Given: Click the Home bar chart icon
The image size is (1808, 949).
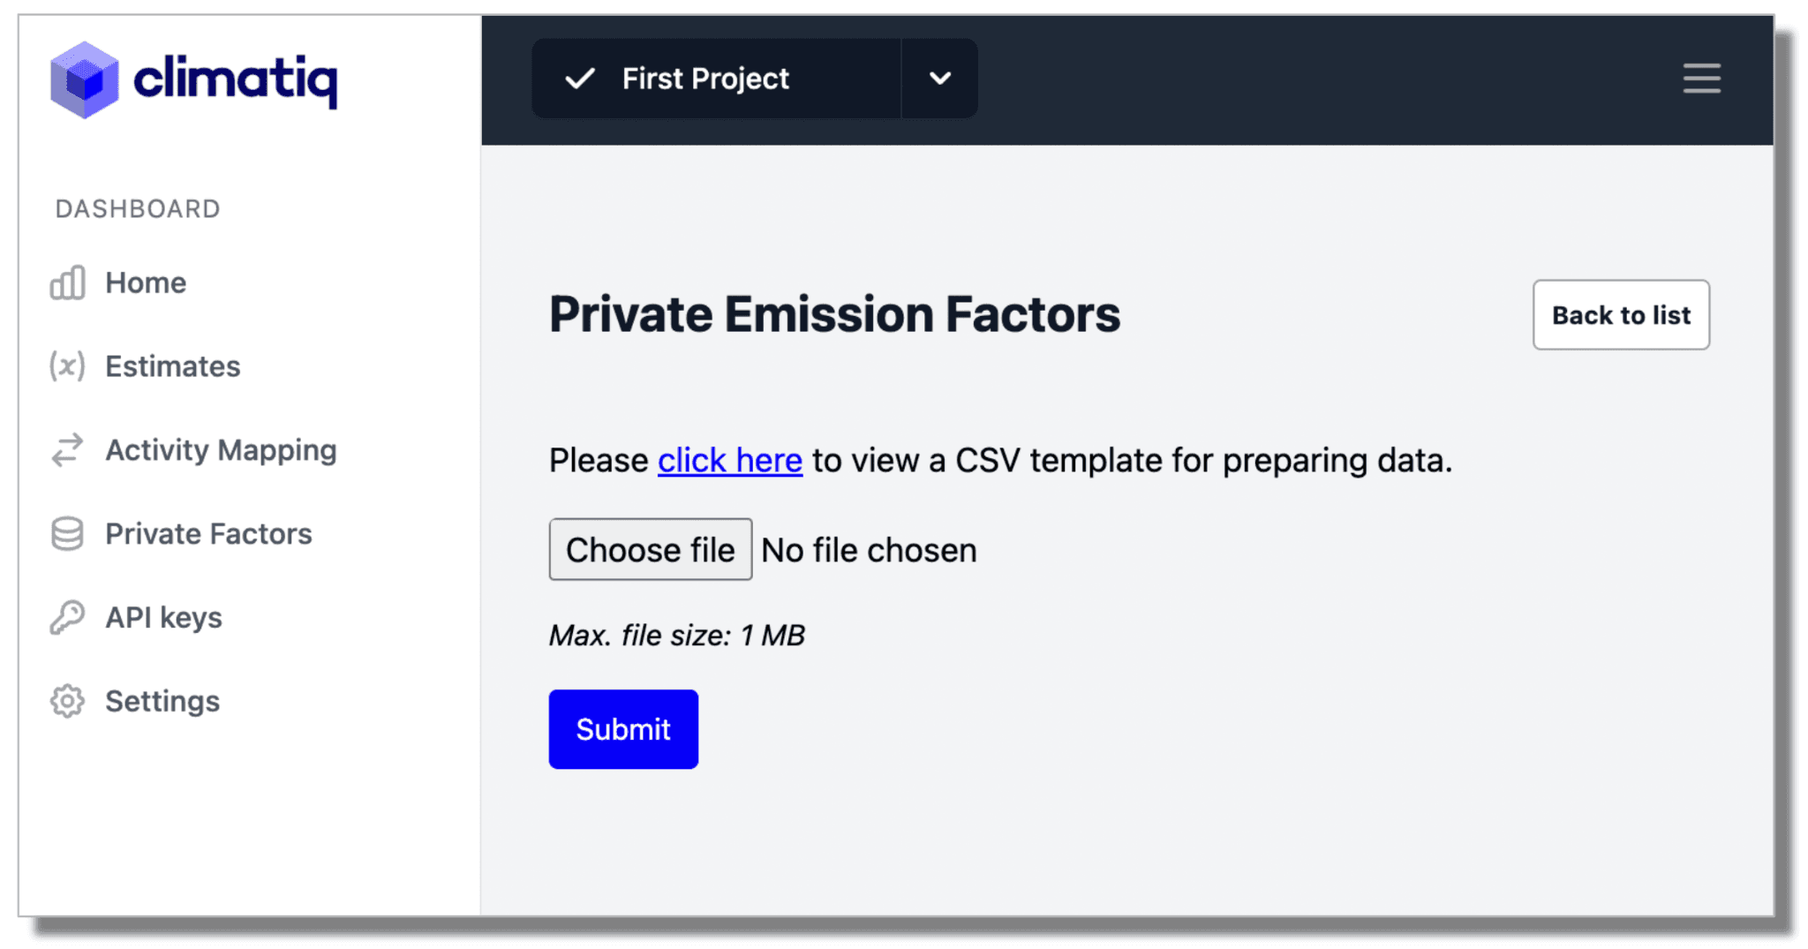Looking at the screenshot, I should [x=68, y=283].
